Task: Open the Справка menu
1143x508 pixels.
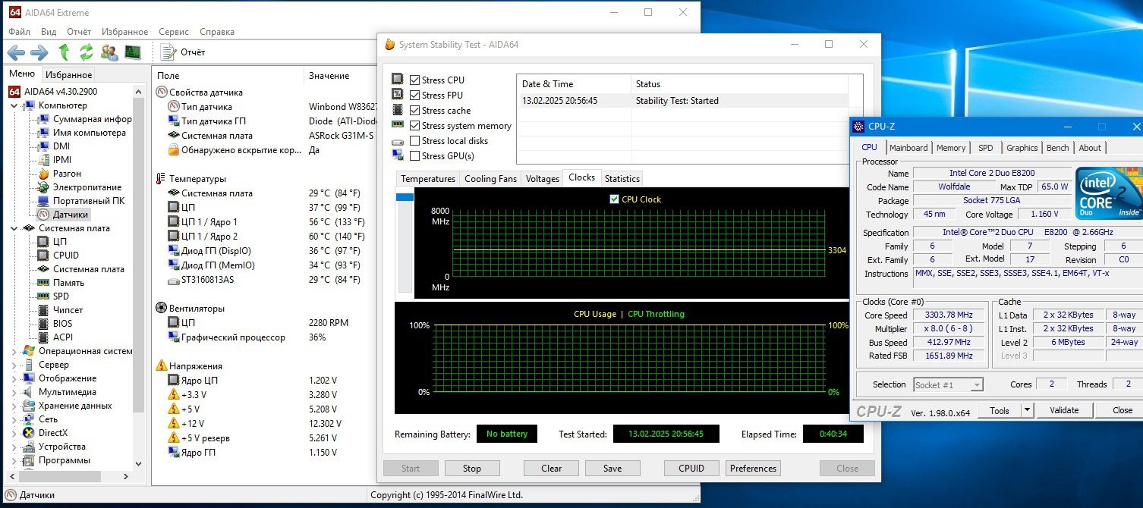Action: [217, 32]
